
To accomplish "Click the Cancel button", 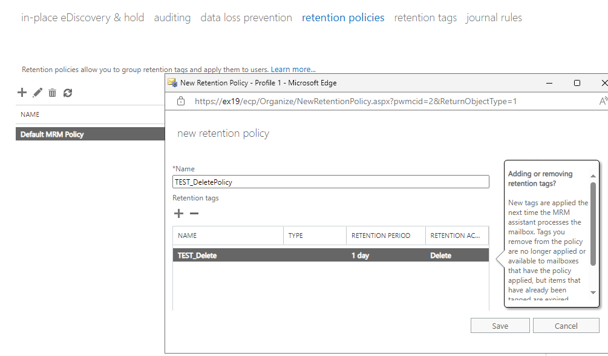I will (566, 326).
